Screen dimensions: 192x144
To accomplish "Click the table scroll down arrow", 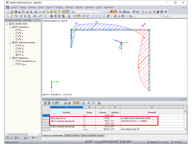I will [185, 129].
